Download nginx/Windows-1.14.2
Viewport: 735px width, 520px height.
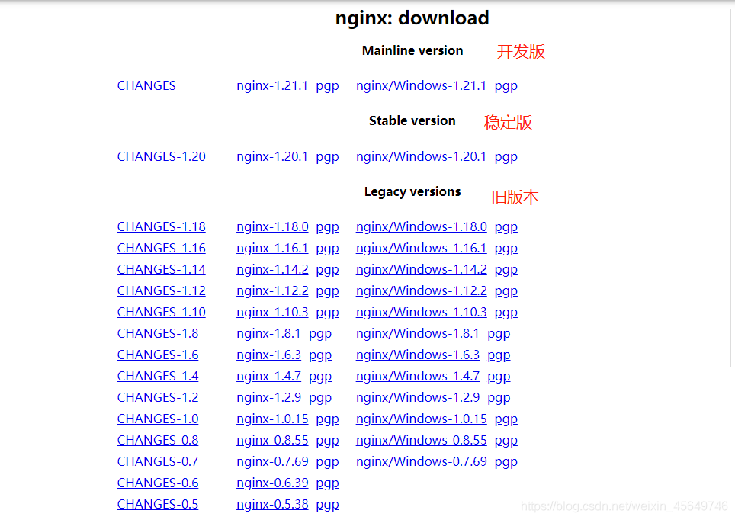click(x=422, y=270)
